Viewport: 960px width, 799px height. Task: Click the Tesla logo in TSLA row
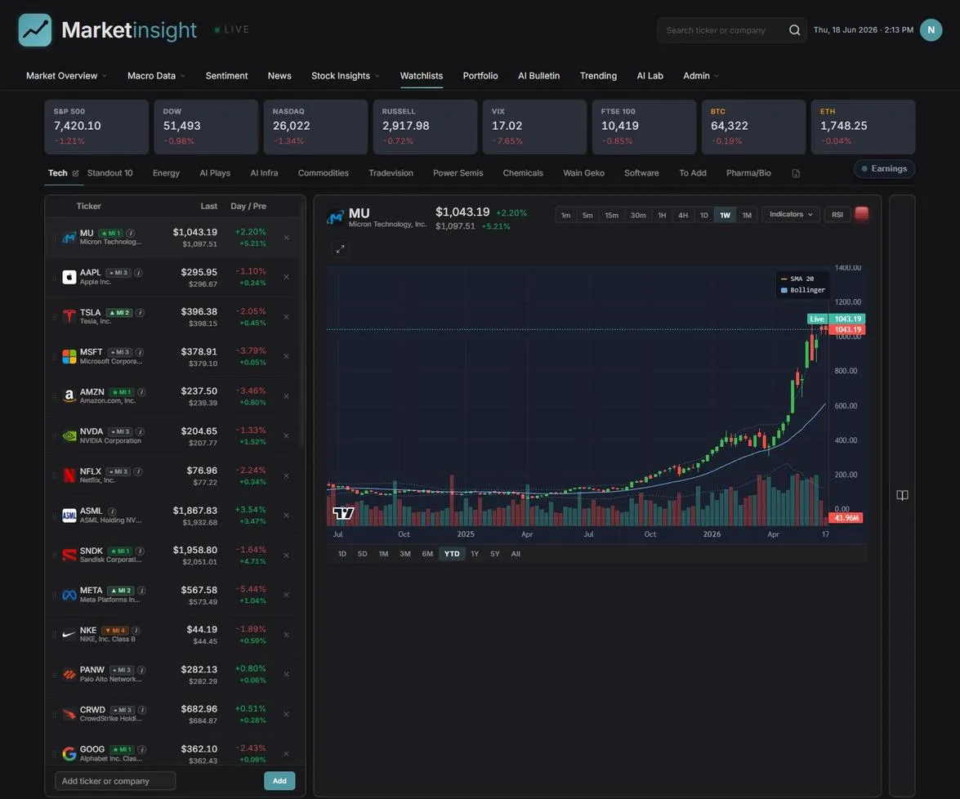click(x=69, y=316)
